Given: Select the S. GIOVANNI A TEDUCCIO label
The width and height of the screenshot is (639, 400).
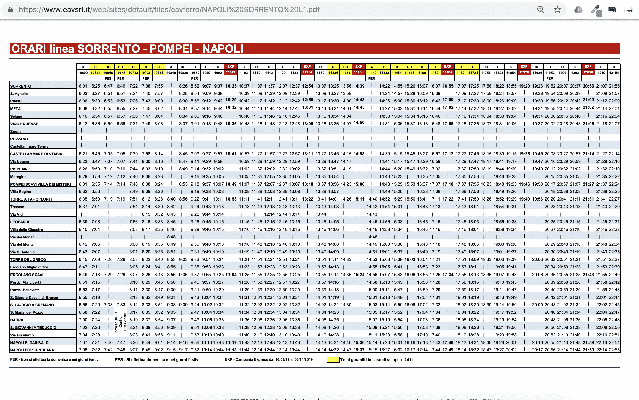Looking at the screenshot, I should pyautogui.click(x=33, y=328).
